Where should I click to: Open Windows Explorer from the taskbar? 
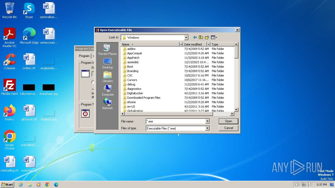click(30, 185)
